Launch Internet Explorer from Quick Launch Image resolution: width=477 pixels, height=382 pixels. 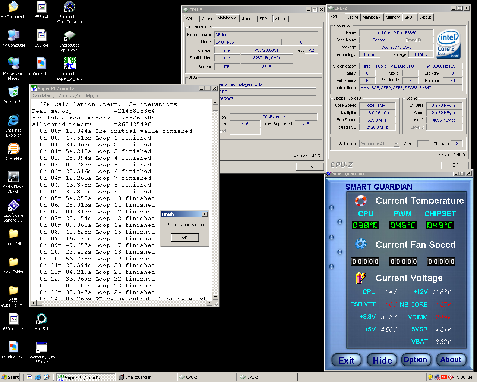pyautogui.click(x=38, y=377)
